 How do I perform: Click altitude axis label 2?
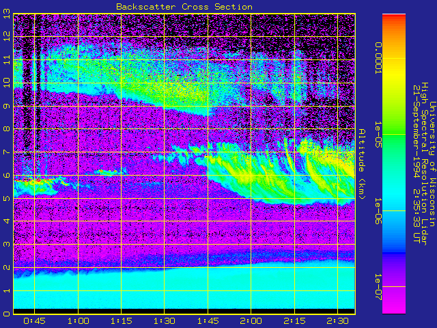pyautogui.click(x=6, y=267)
